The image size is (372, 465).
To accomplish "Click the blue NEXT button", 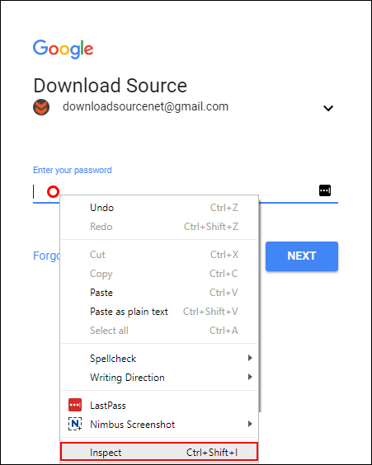I will [x=302, y=256].
